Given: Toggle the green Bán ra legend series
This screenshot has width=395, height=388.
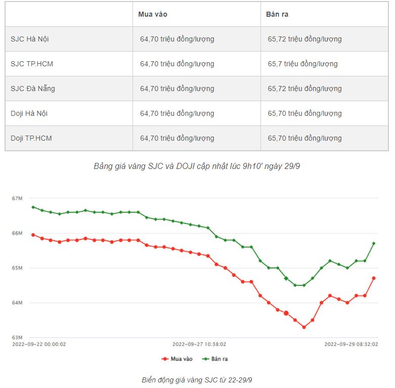Looking at the screenshot, I should click(218, 359).
